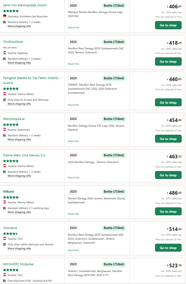The image size is (186, 284).
Task: Click the star rating under Vinorama
Action: pos(11,234)
